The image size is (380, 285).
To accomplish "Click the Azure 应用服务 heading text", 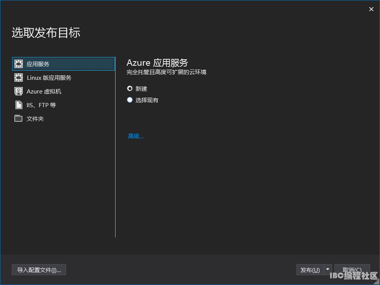I will [x=157, y=63].
